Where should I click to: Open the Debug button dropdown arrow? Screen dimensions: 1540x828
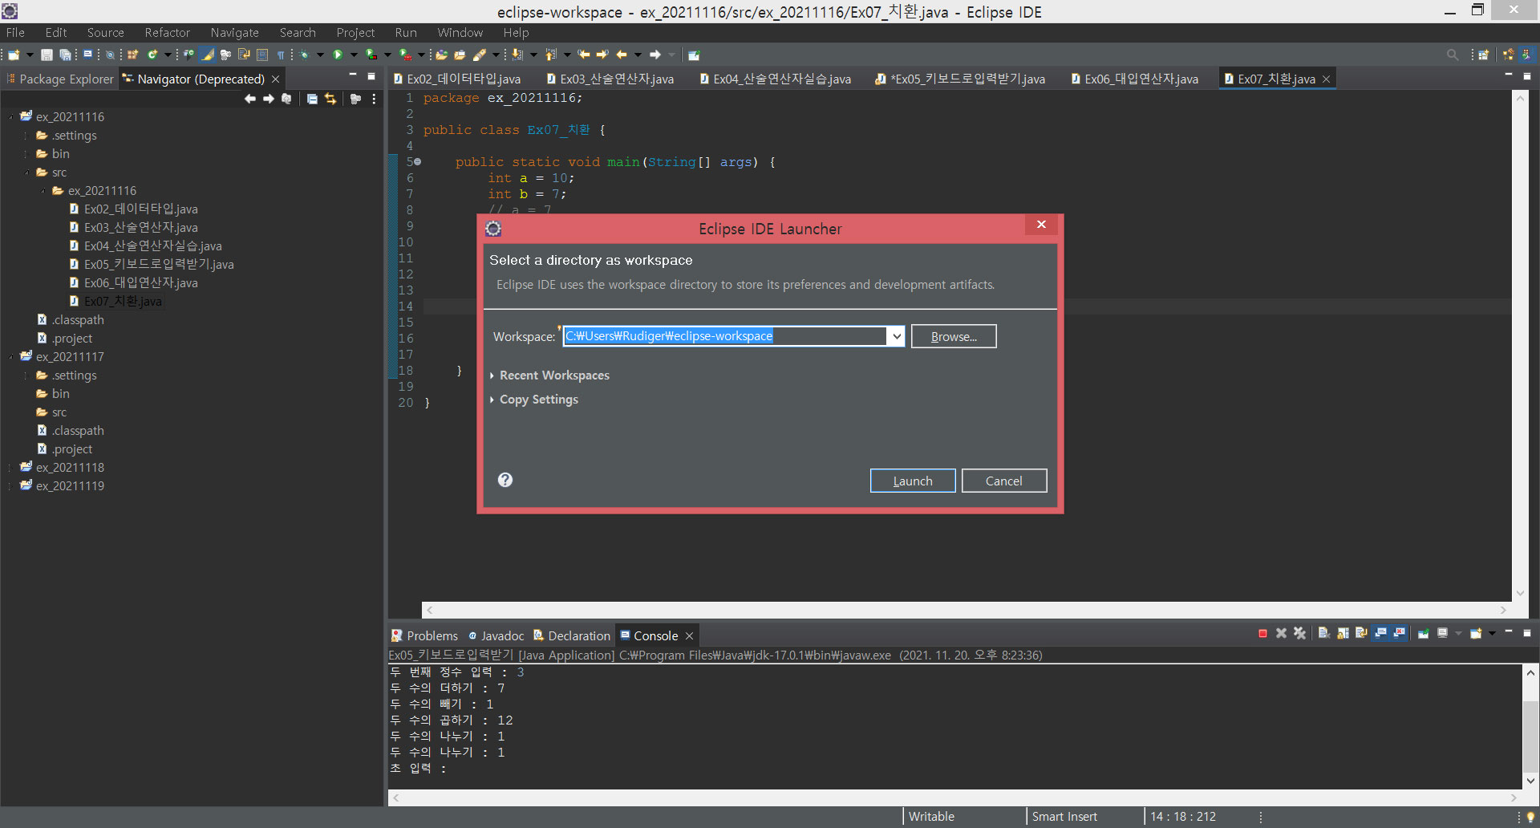(x=320, y=55)
